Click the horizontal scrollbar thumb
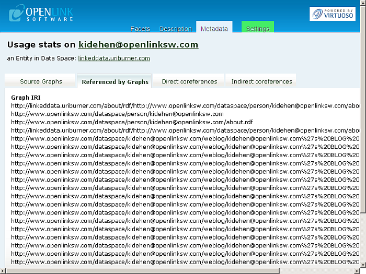 143,271
